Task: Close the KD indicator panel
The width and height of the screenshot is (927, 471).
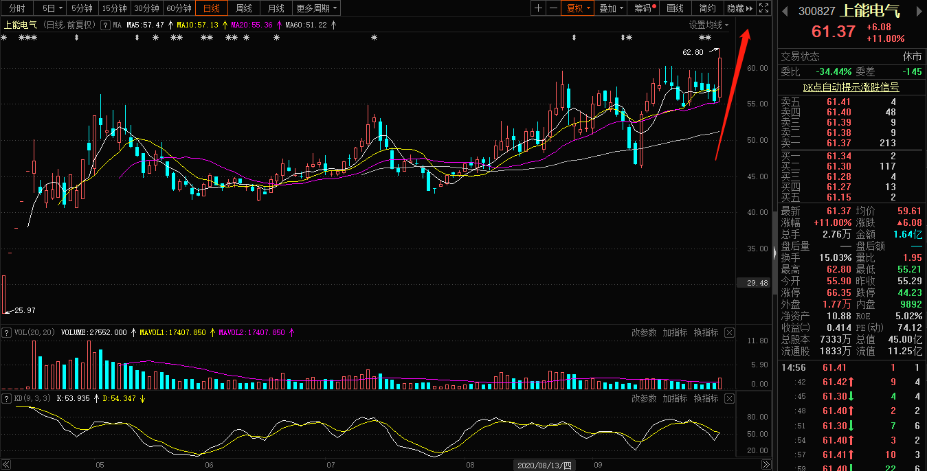Action: point(729,399)
